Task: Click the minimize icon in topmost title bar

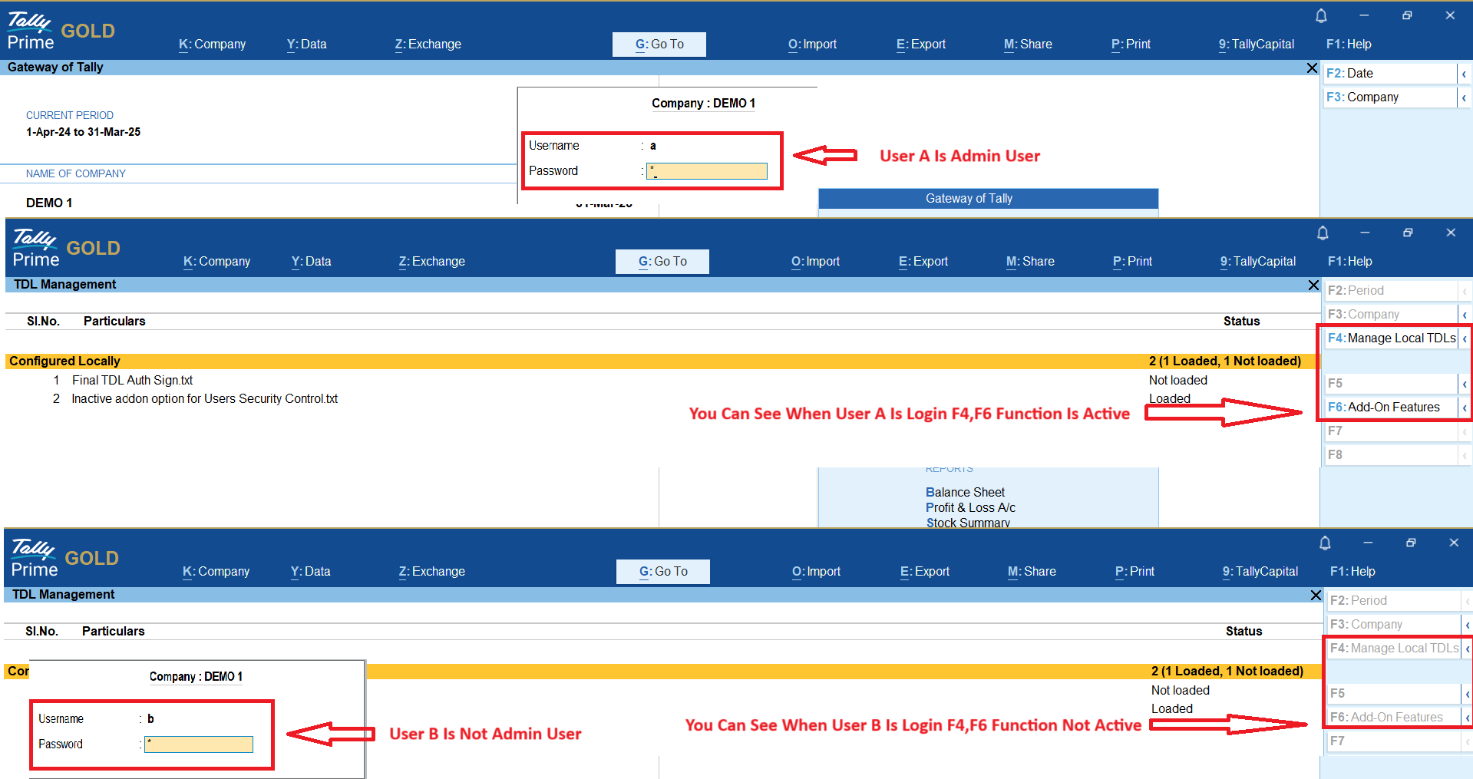Action: click(x=1364, y=15)
